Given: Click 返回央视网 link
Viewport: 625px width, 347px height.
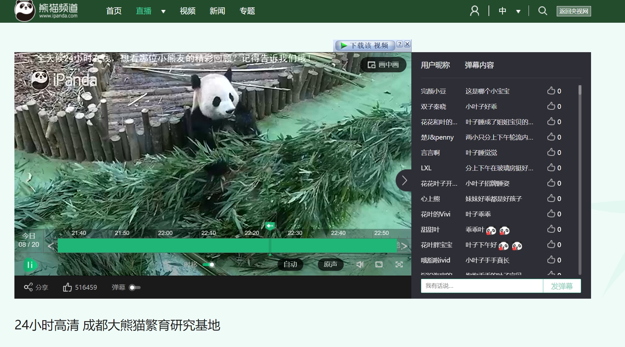Looking at the screenshot, I should pos(573,11).
